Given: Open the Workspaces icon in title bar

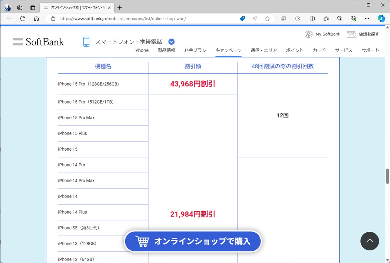Looking at the screenshot, I should (x=20, y=8).
